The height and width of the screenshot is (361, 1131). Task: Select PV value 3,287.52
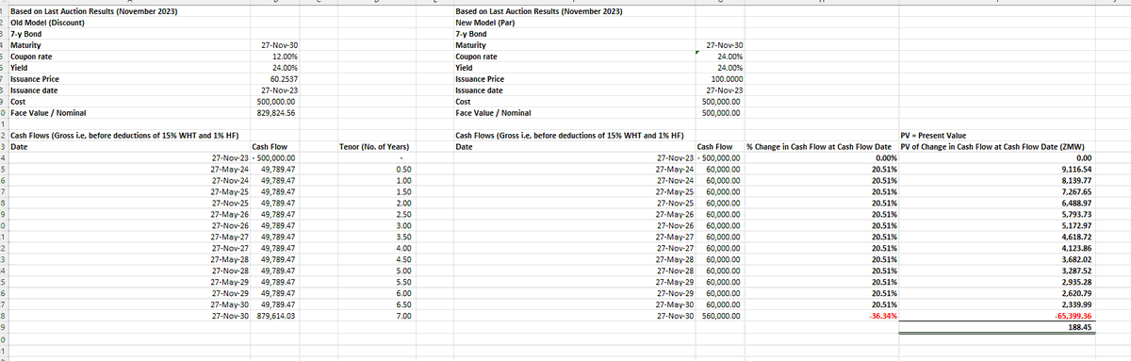(x=1075, y=271)
